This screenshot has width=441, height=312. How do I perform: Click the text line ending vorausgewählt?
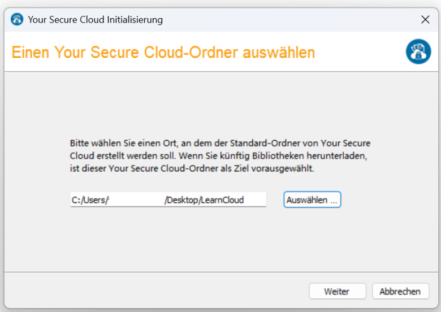tap(192, 168)
